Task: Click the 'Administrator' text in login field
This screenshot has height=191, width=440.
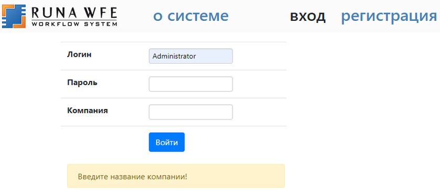Action: [174, 56]
